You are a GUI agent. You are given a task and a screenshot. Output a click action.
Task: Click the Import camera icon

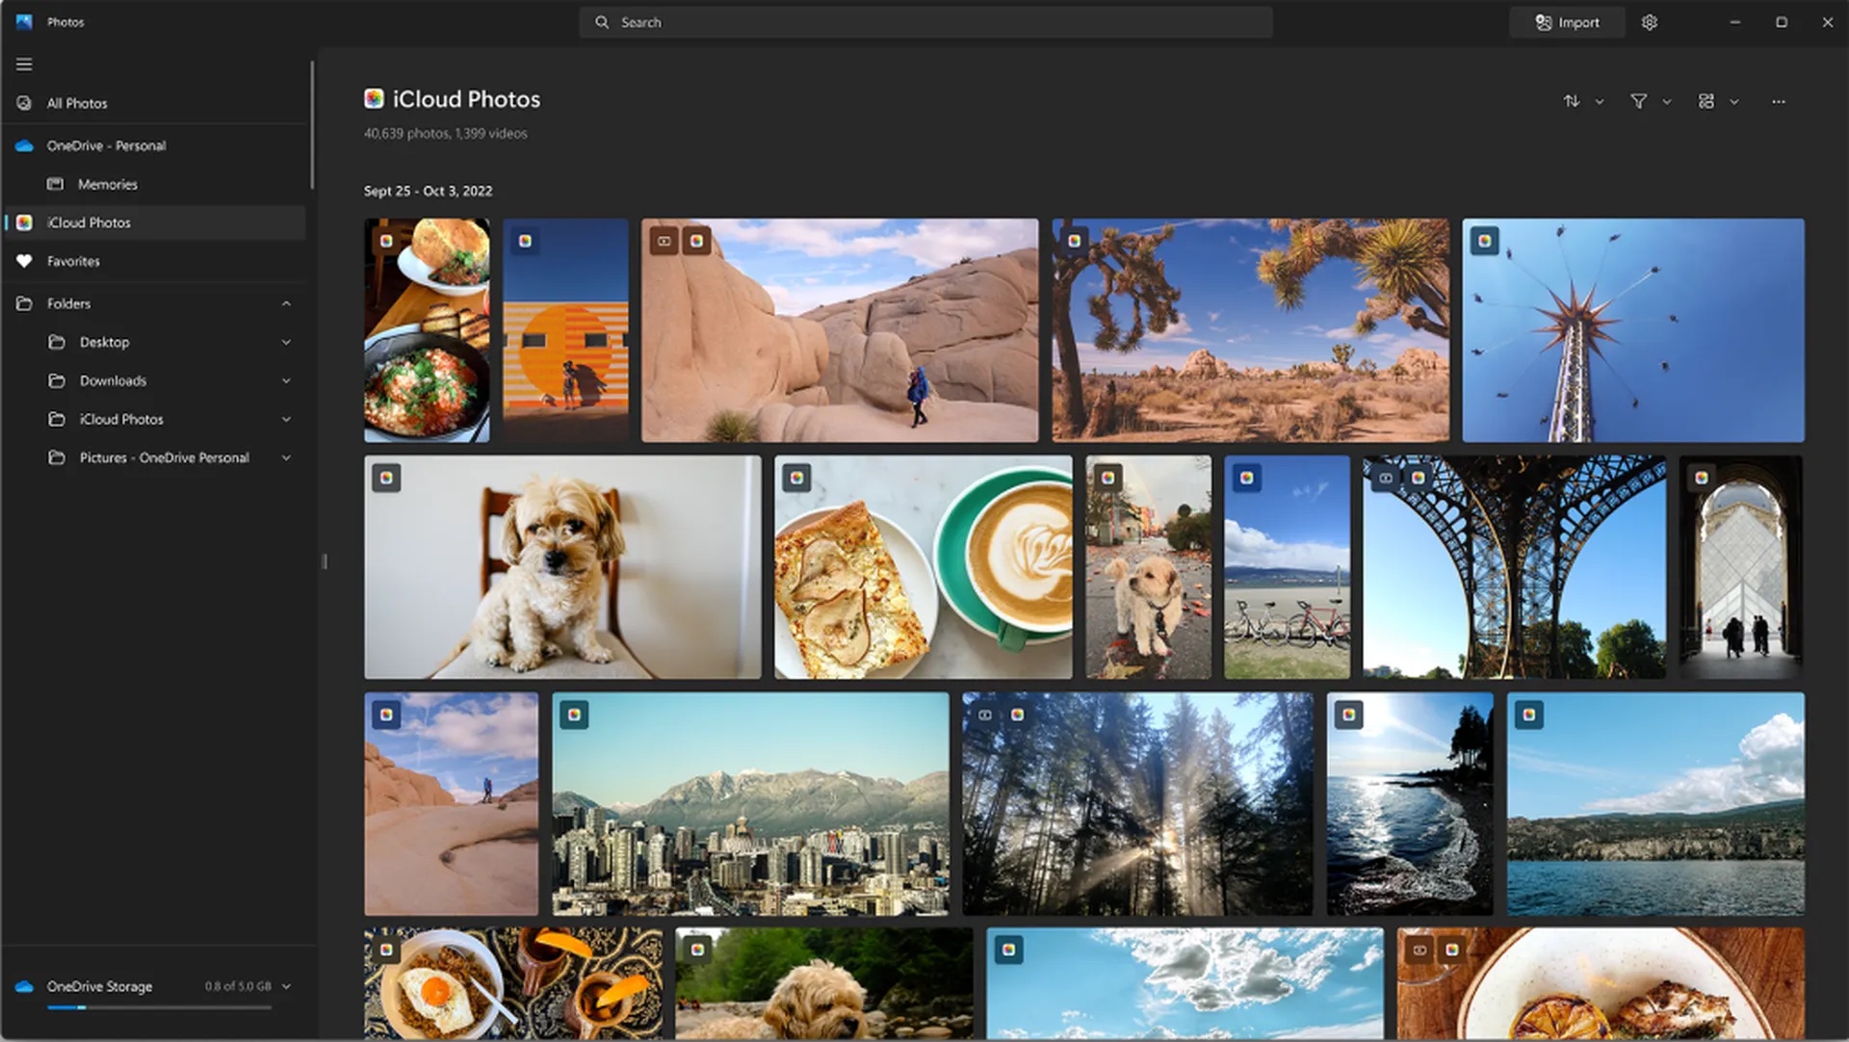click(1543, 21)
